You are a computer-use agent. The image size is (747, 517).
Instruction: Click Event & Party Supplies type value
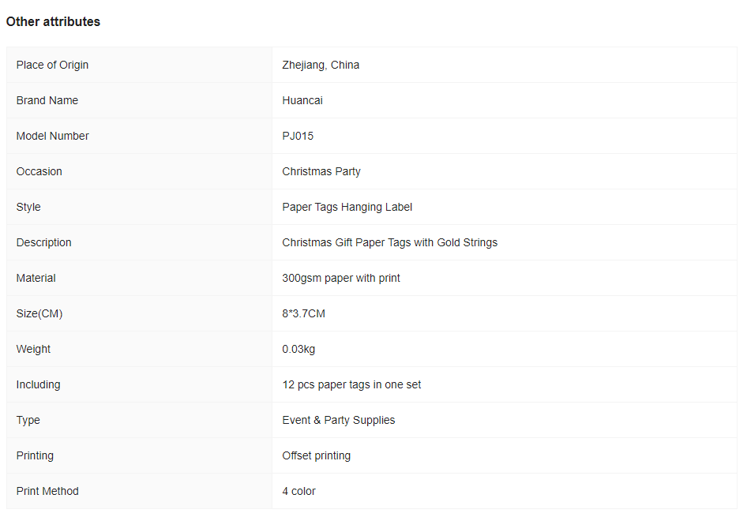tap(338, 421)
